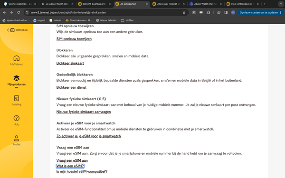
Task: Click the Blokkeer een dienst link
Action: (71, 87)
